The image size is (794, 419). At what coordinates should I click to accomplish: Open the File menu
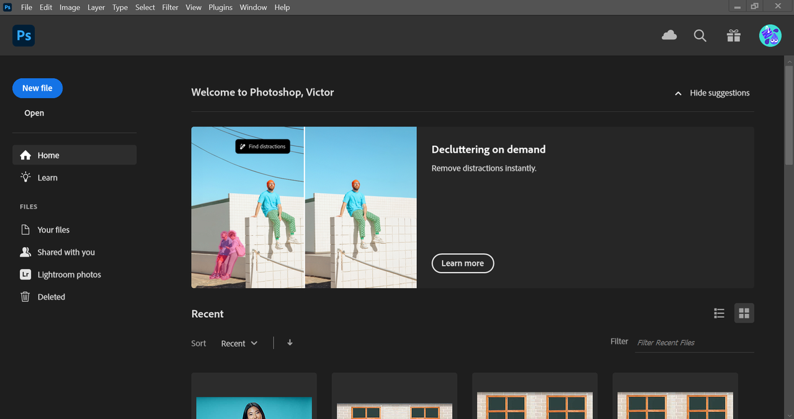[27, 7]
